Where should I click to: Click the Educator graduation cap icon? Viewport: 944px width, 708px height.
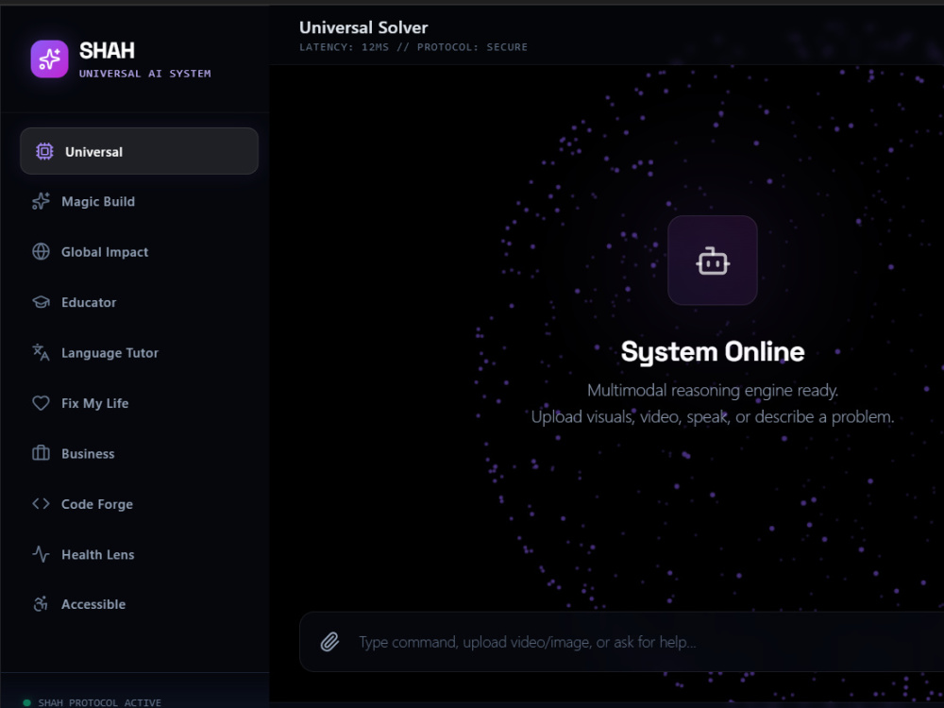41,302
